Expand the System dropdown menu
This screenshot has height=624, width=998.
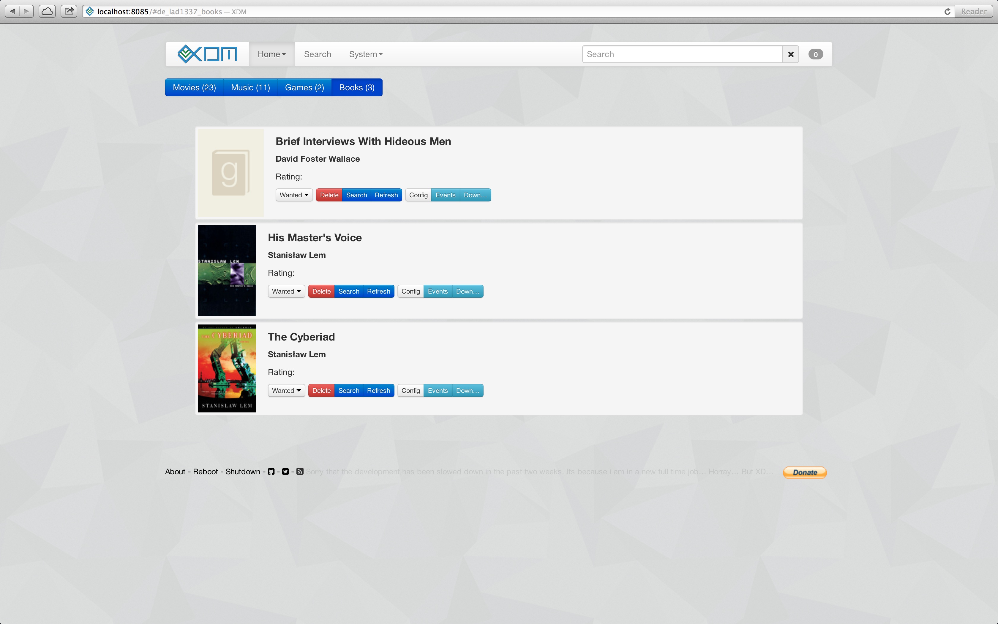(x=366, y=54)
